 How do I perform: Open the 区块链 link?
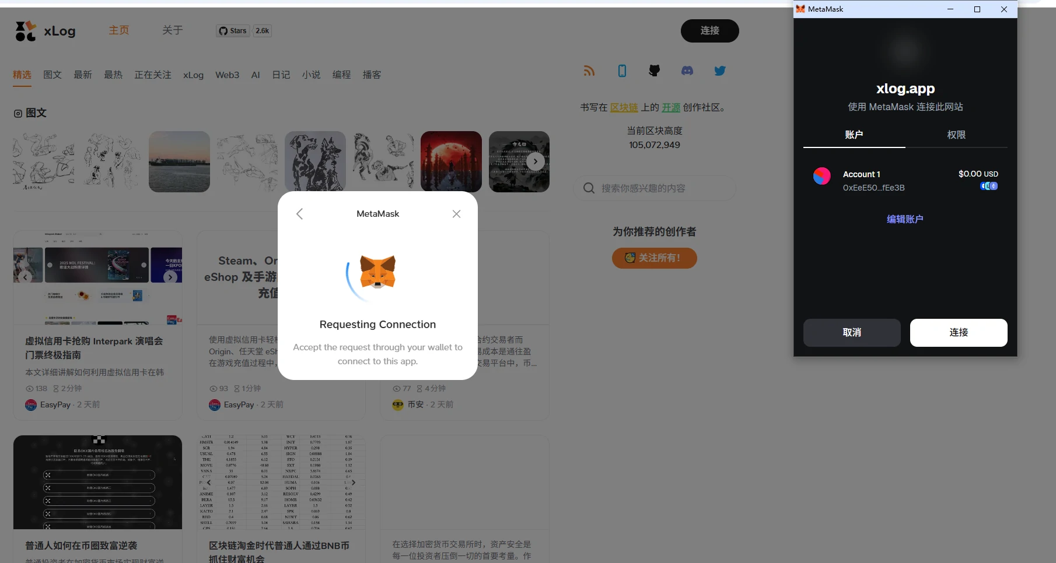coord(624,108)
